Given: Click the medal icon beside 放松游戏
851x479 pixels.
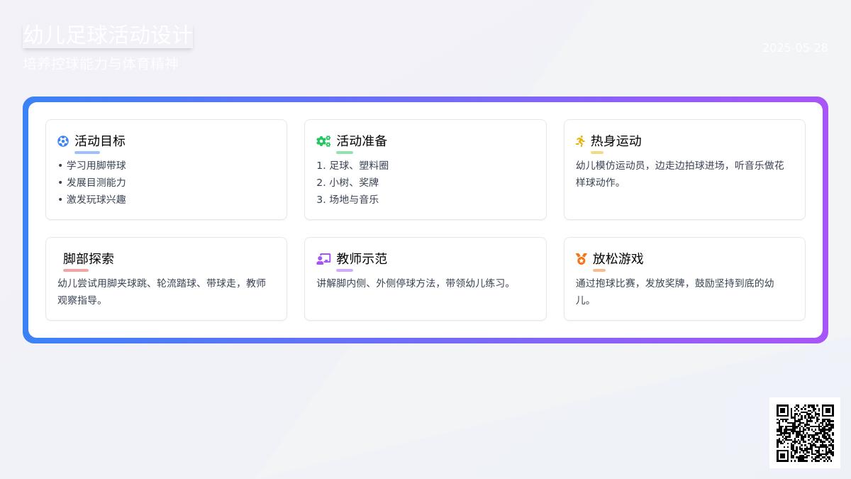Looking at the screenshot, I should (x=582, y=259).
